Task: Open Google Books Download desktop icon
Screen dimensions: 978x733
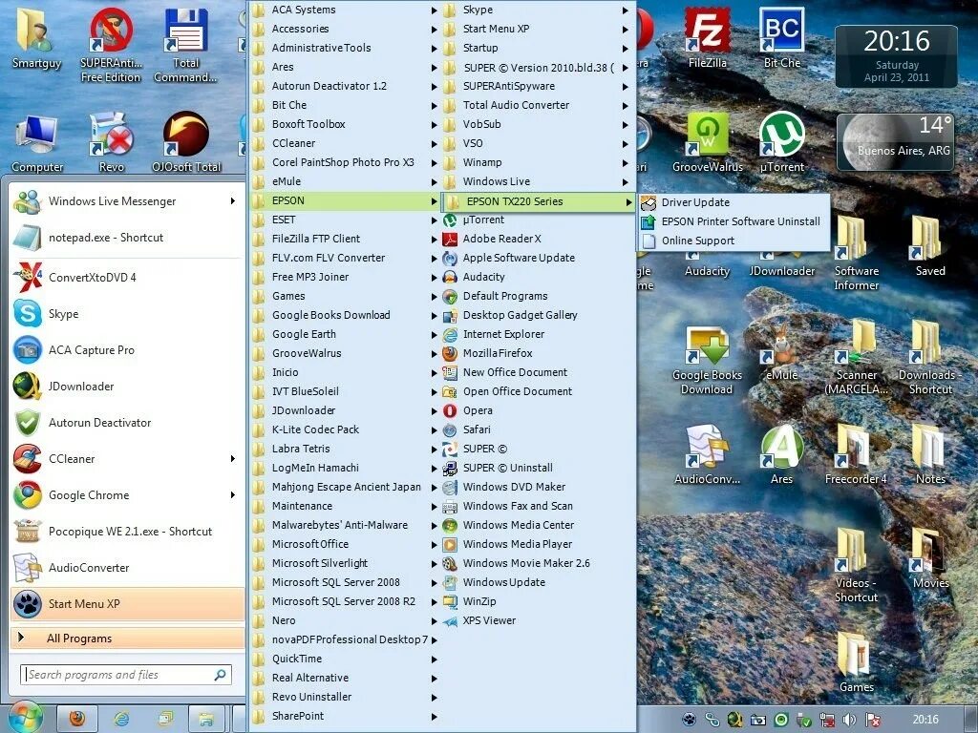Action: [x=707, y=360]
